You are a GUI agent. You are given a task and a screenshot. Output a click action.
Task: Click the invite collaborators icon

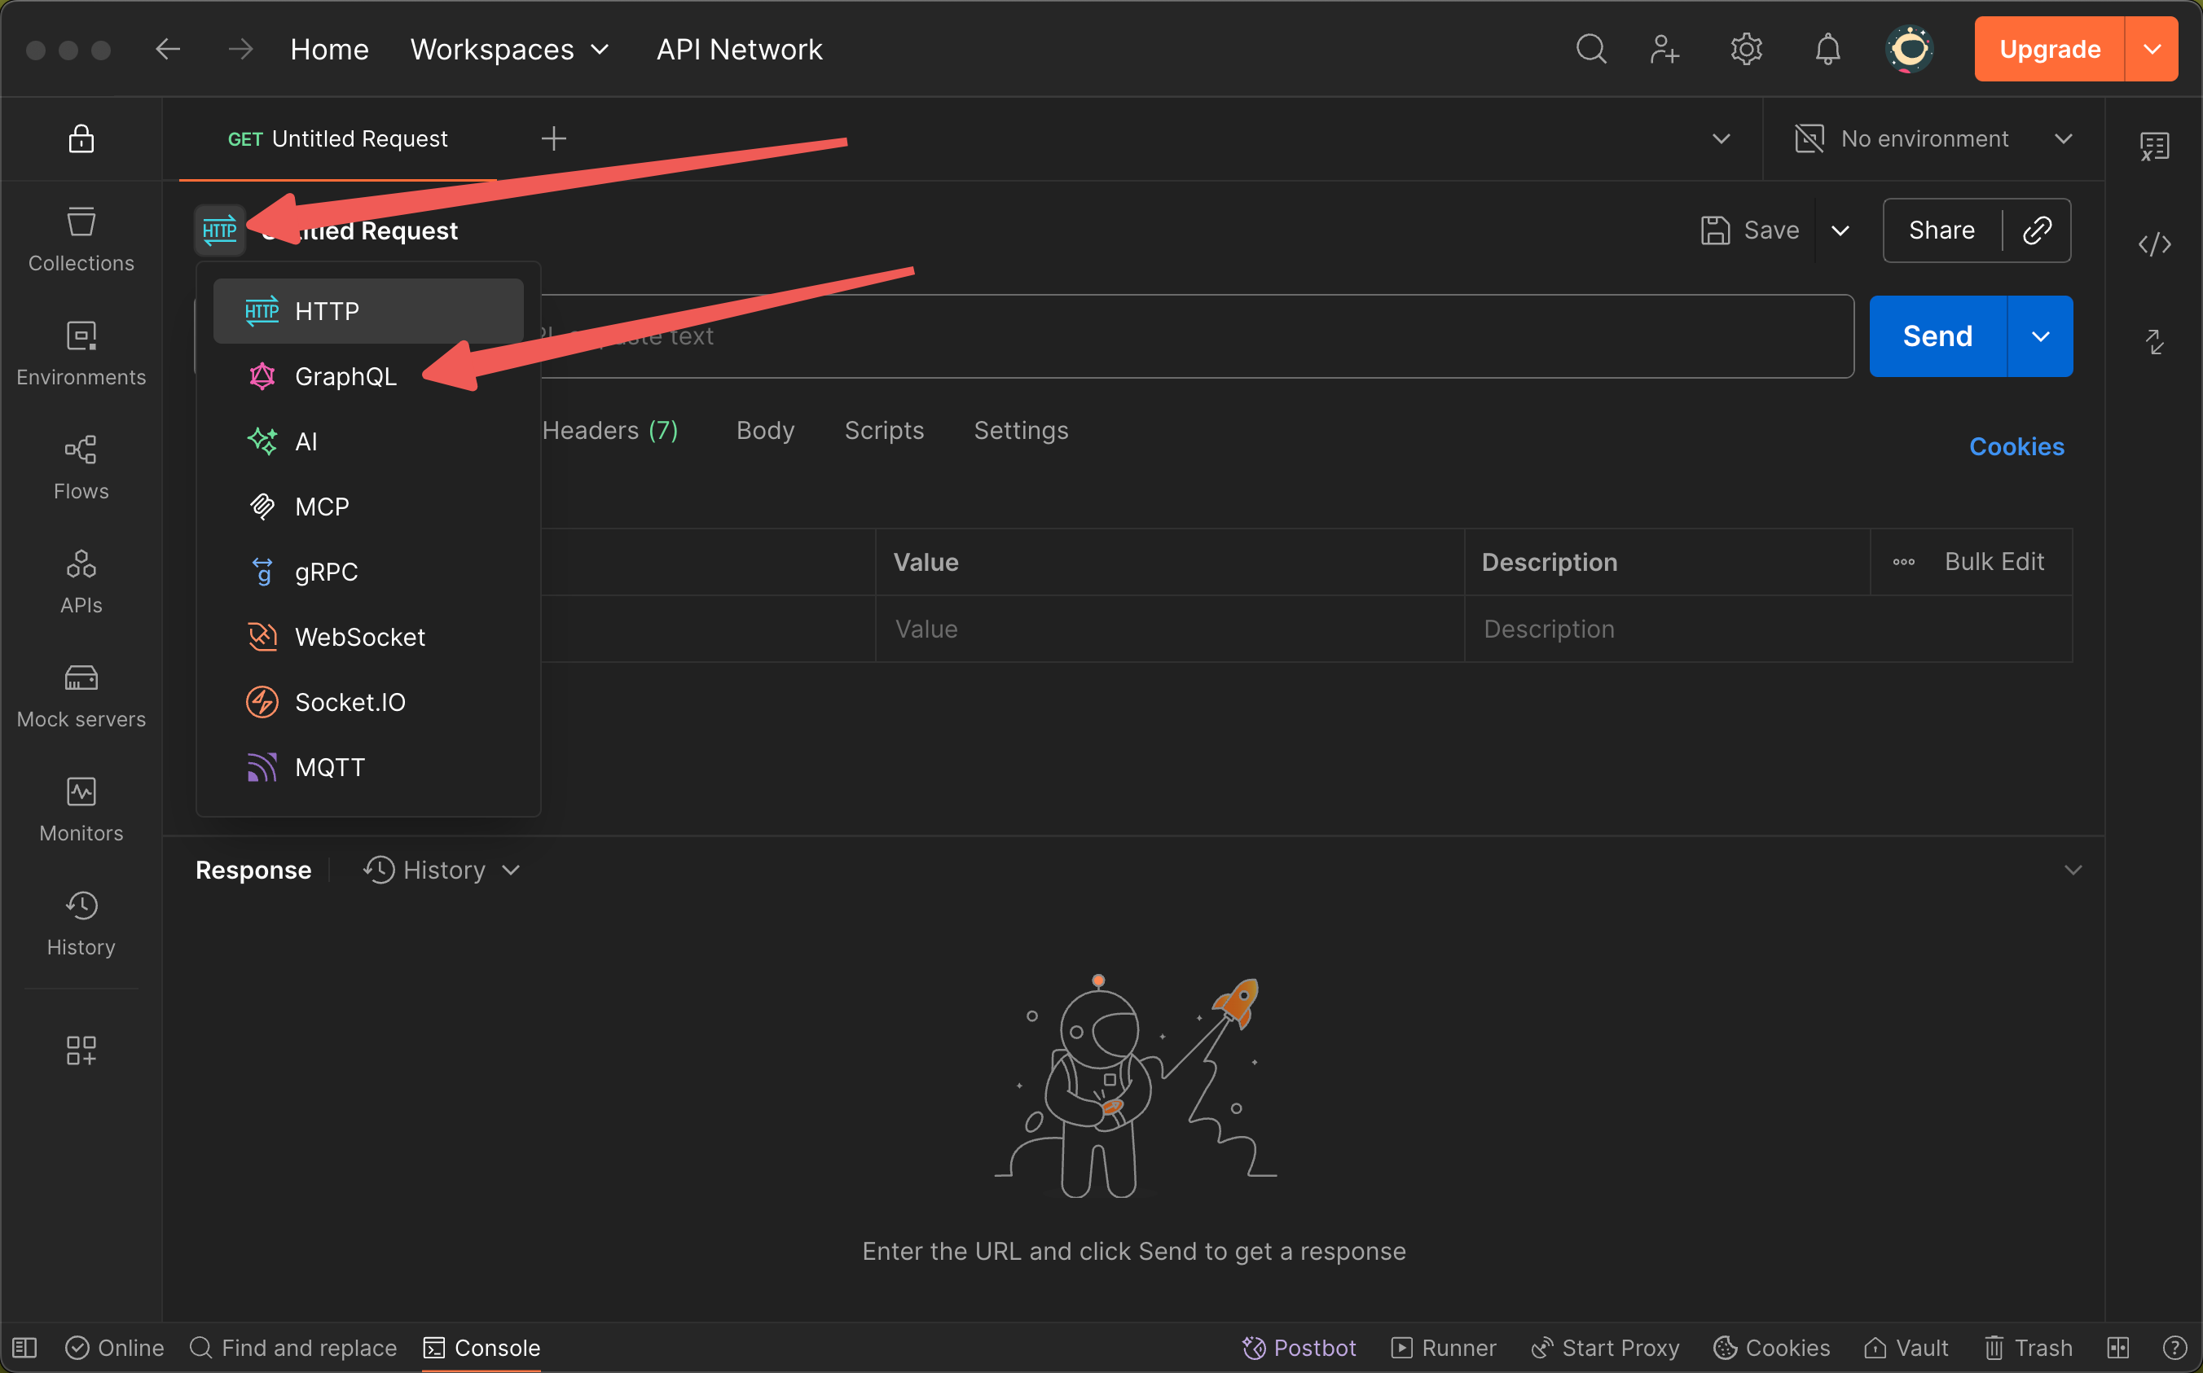[x=1664, y=49]
